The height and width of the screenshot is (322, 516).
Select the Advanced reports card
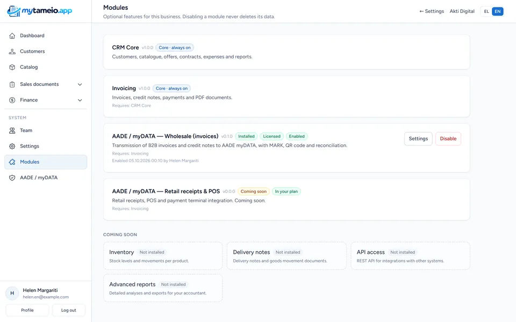click(x=163, y=288)
